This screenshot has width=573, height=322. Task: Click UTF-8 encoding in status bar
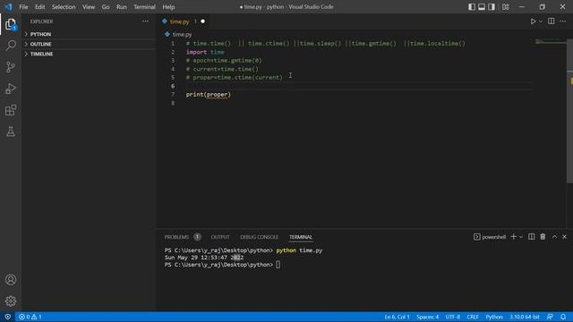tap(453, 317)
